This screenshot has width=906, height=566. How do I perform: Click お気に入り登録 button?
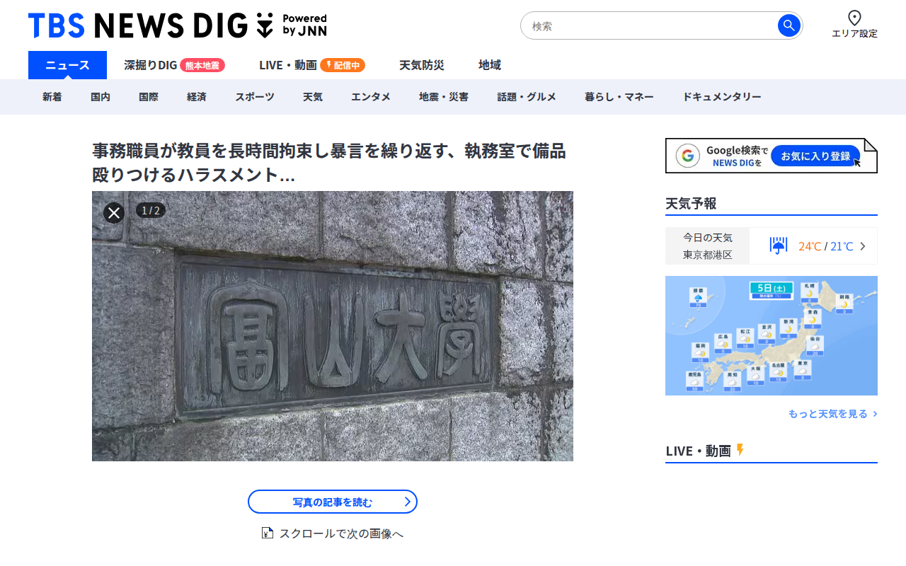point(815,156)
